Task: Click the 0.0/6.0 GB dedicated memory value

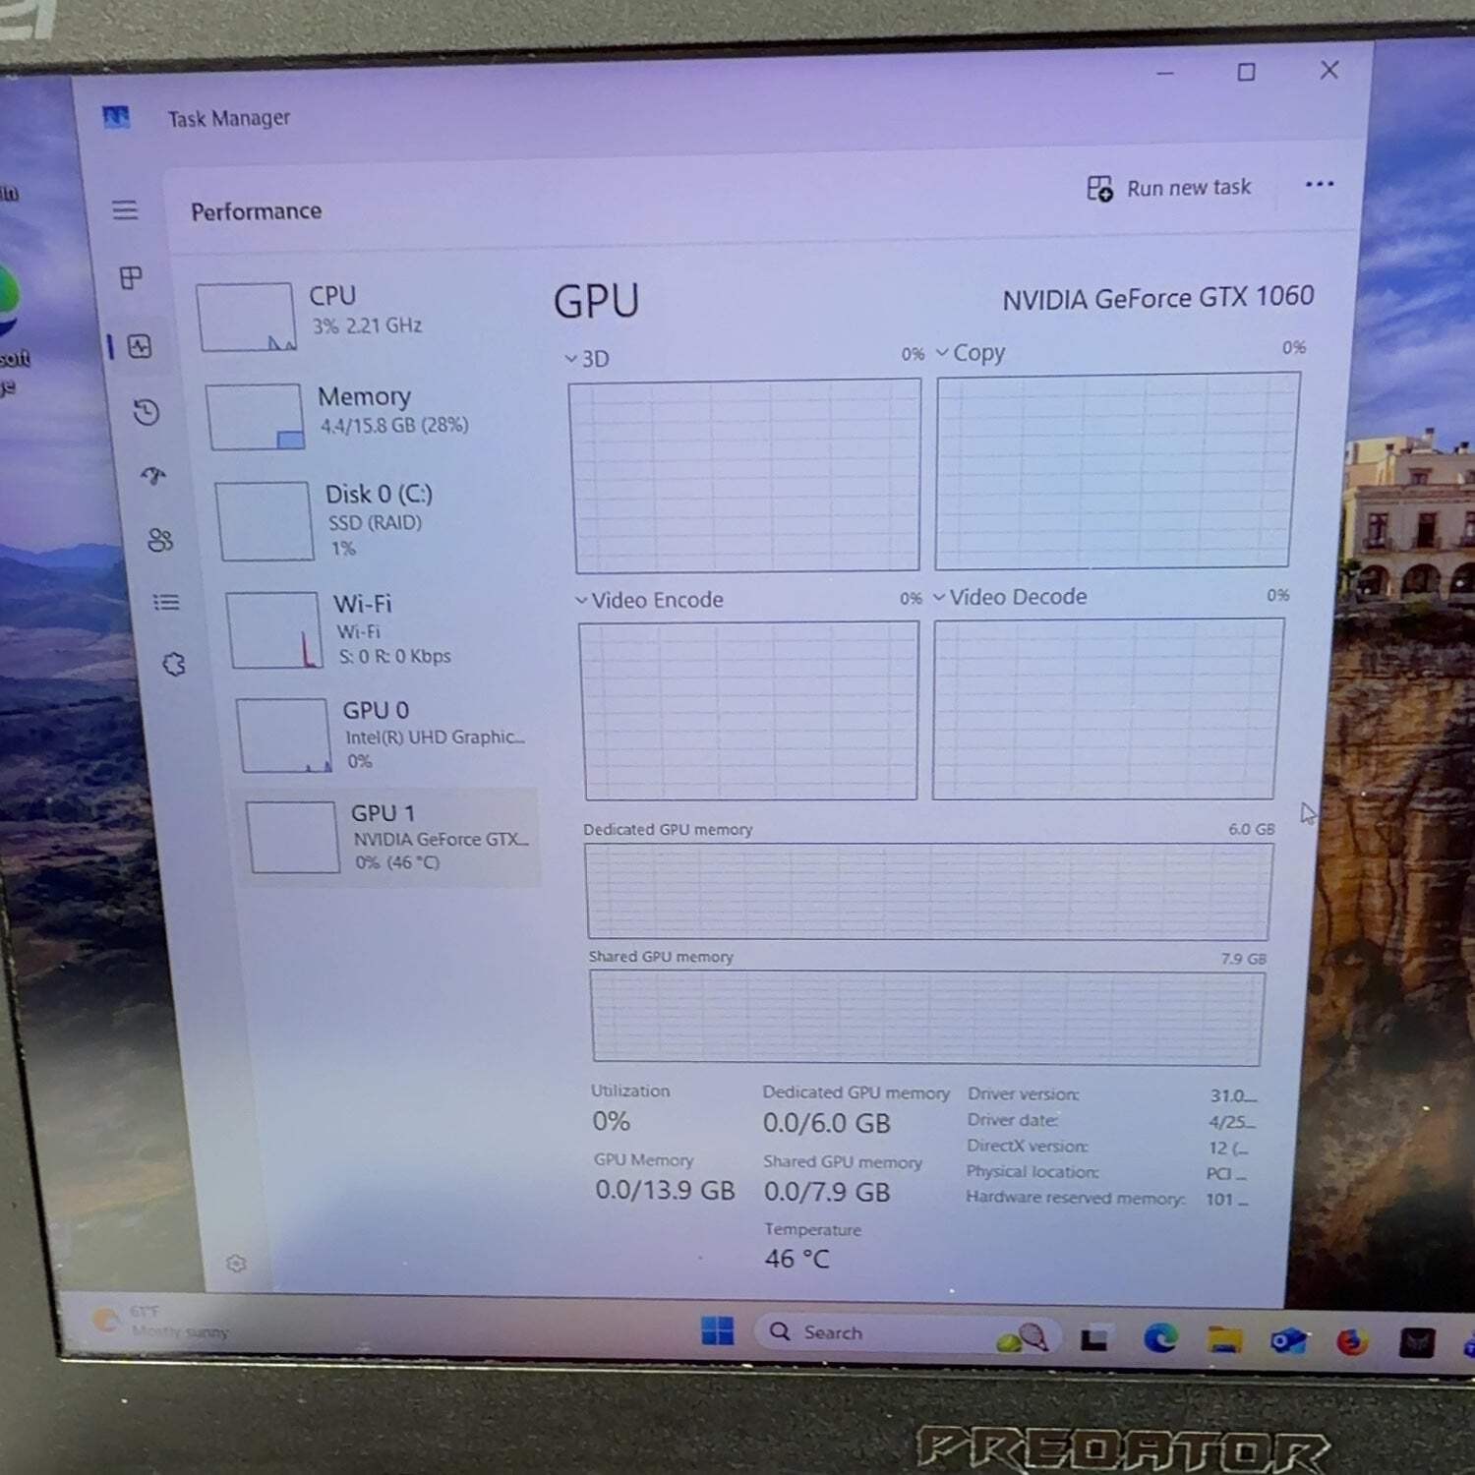Action: click(x=826, y=1123)
